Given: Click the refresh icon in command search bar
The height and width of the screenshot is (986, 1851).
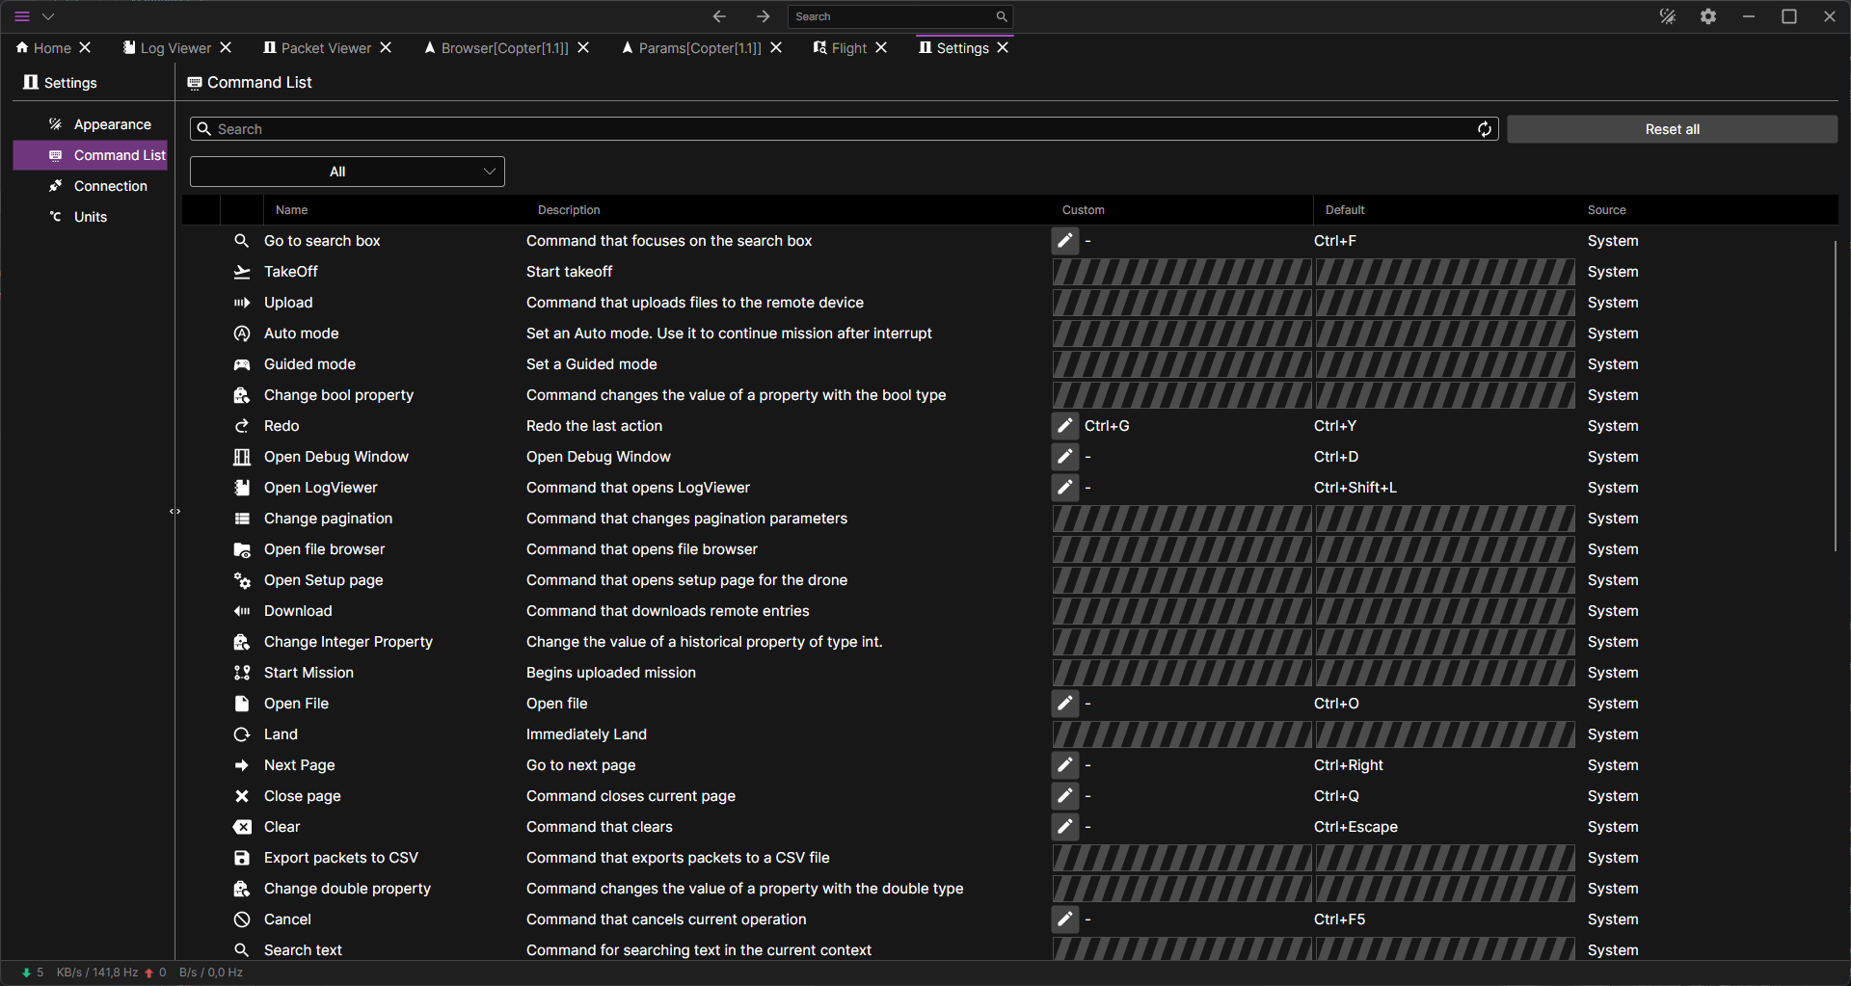Looking at the screenshot, I should (x=1485, y=129).
